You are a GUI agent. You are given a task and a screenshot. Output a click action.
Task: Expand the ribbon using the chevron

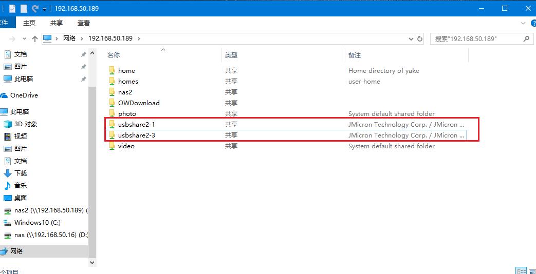[523, 23]
